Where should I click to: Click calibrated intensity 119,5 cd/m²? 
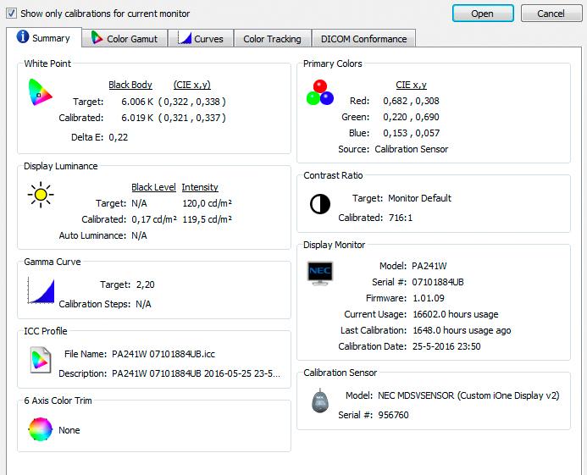point(207,219)
